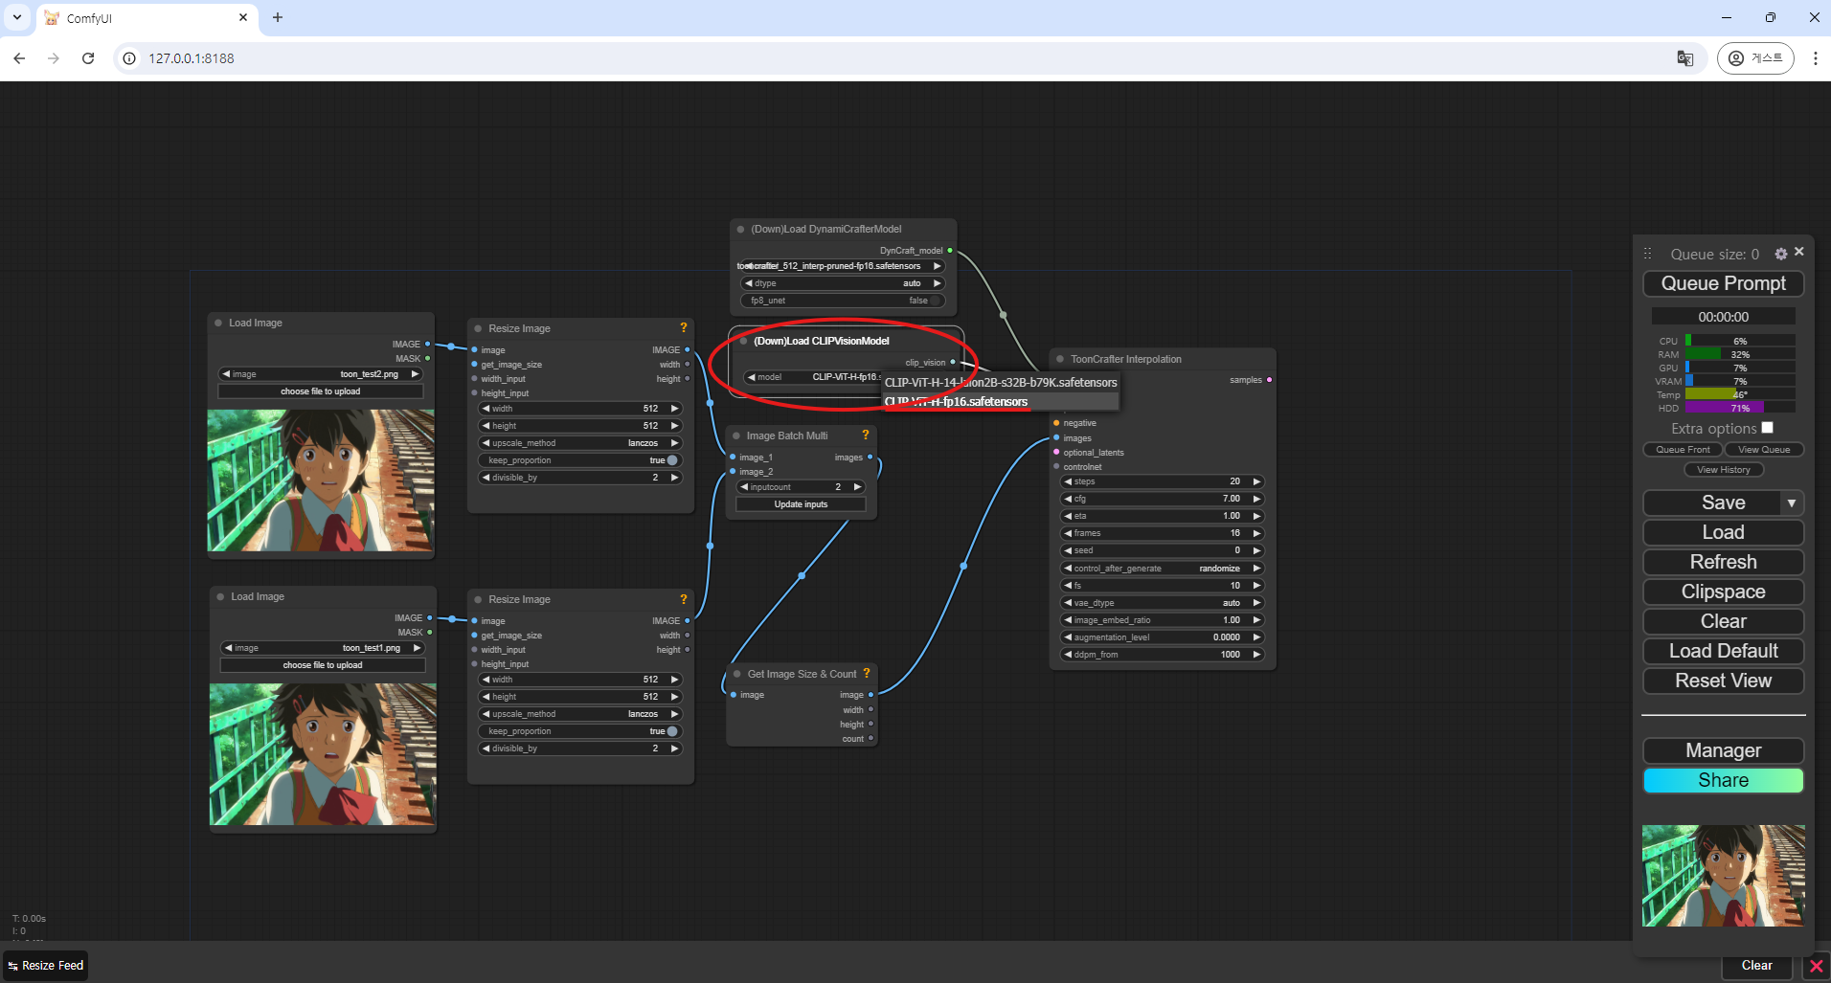Click the browser address bar URL

pos(192,58)
